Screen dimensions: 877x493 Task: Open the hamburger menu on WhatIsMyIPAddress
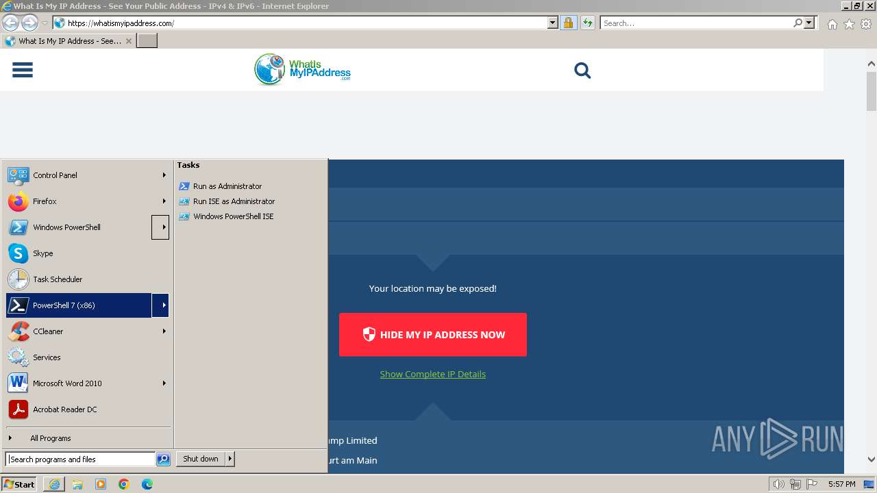(x=23, y=70)
